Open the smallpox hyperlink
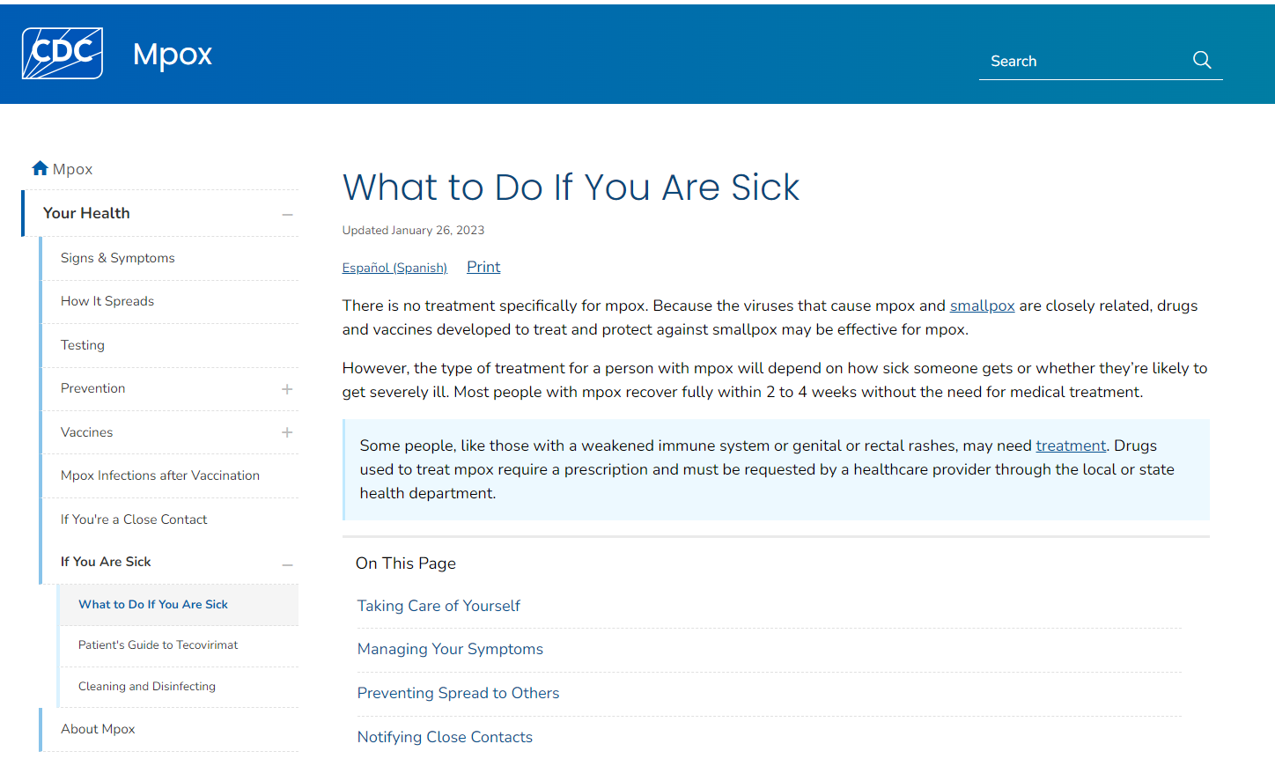1275x766 pixels. coord(982,306)
